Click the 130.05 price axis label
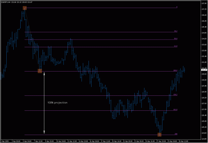Viewport: 208px width, 143px height. (204, 80)
